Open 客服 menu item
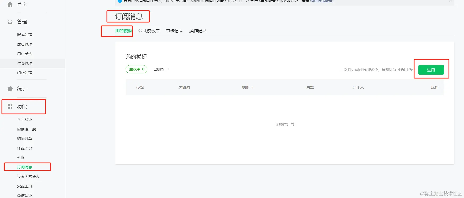The image size is (464, 198). (21, 158)
